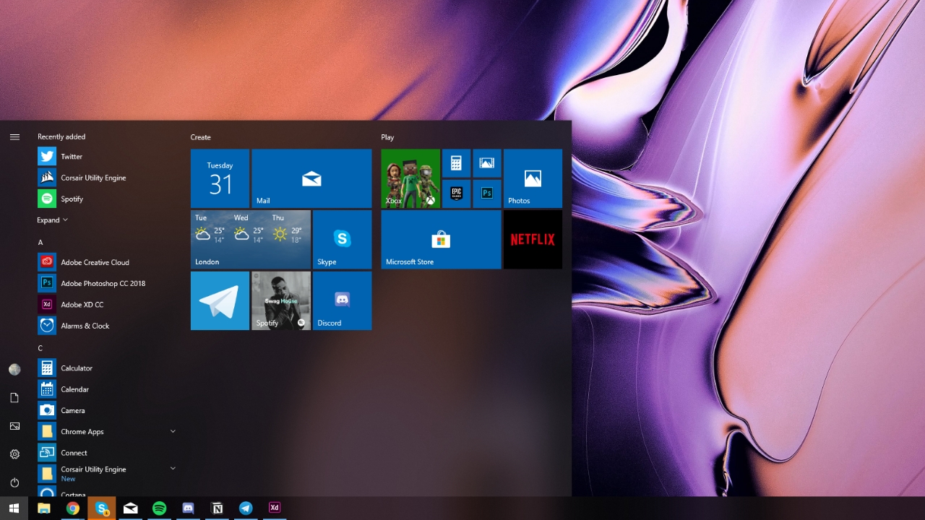Open Twitter from Recently added list
925x520 pixels.
107,156
